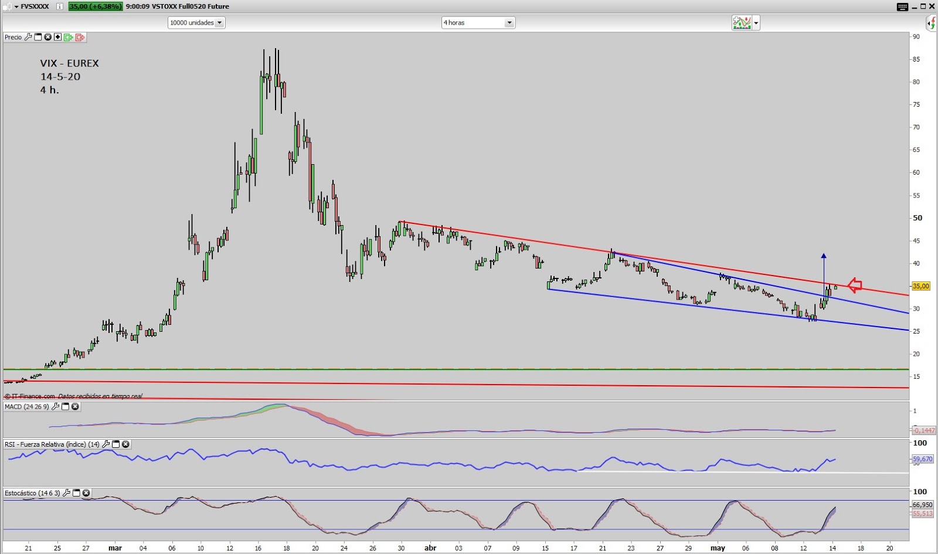This screenshot has width=938, height=554.
Task: Open MACD wrench settings
Action: [56, 406]
